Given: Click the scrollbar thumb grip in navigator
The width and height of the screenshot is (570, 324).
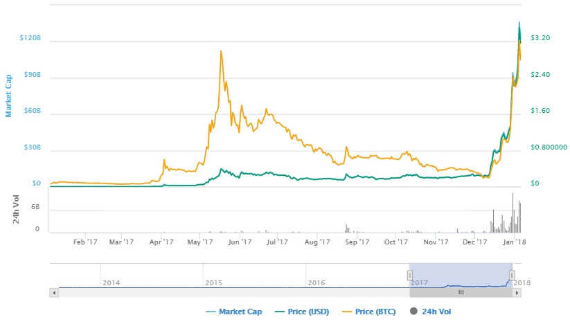Looking at the screenshot, I should pyautogui.click(x=460, y=293).
